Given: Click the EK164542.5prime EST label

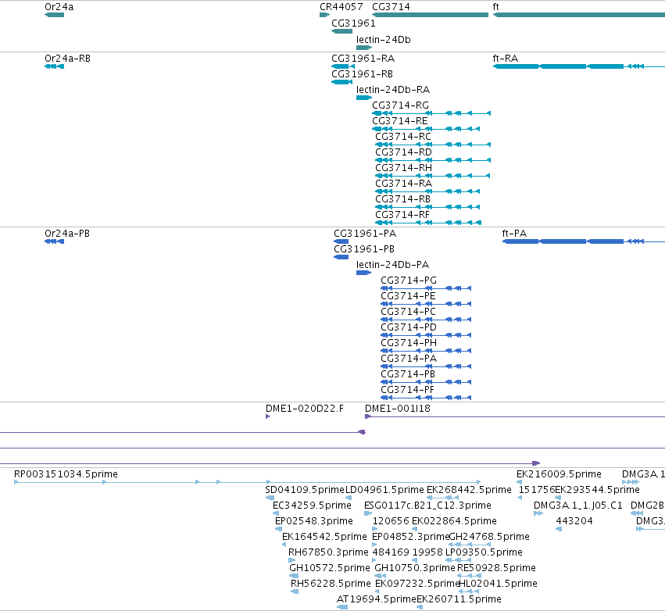Looking at the screenshot, I should [324, 537].
